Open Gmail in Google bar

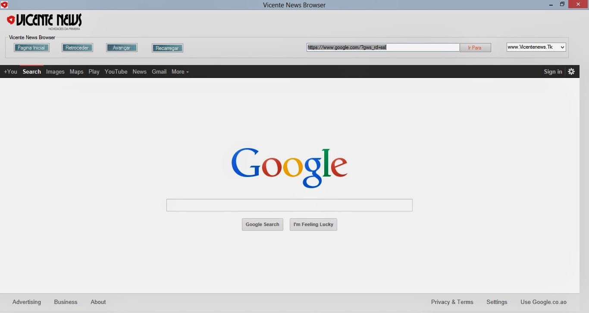(x=159, y=71)
